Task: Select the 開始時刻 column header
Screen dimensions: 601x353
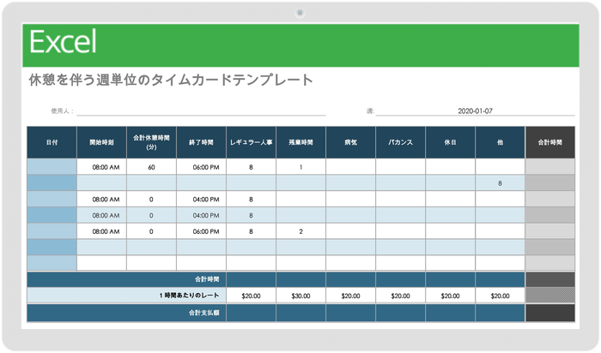Action: [101, 142]
